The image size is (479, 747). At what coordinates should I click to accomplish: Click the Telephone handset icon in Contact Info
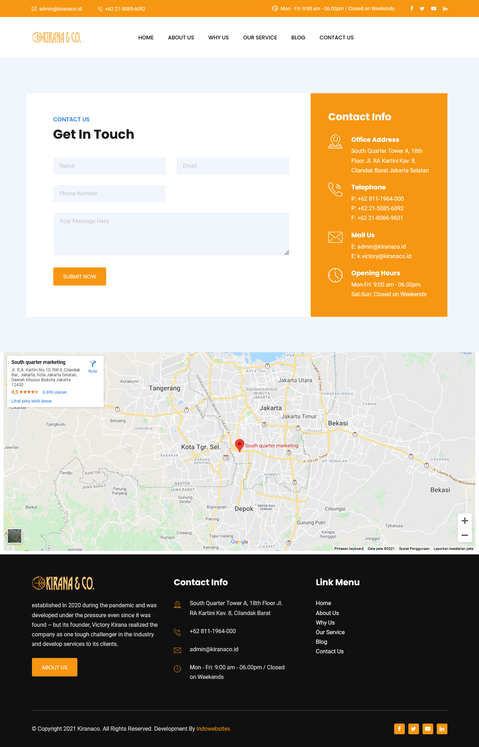click(335, 189)
